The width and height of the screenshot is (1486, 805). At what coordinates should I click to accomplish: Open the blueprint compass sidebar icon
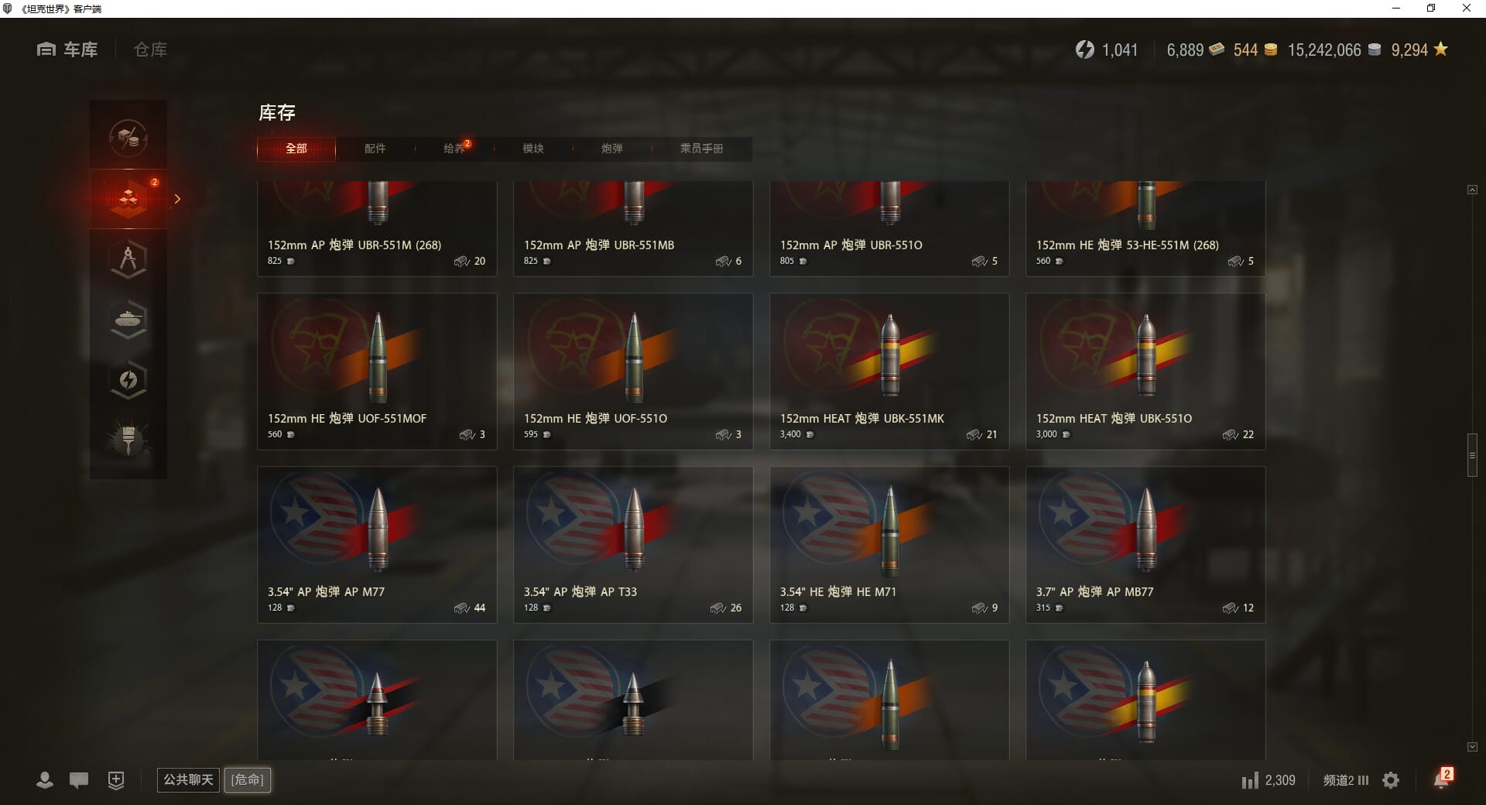tap(128, 259)
